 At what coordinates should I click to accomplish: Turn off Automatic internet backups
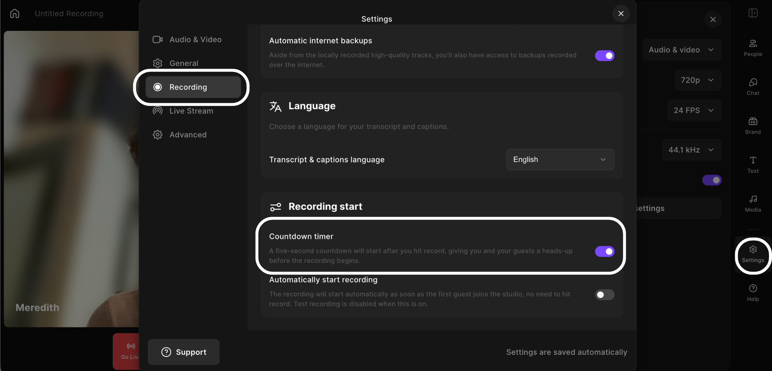point(605,56)
